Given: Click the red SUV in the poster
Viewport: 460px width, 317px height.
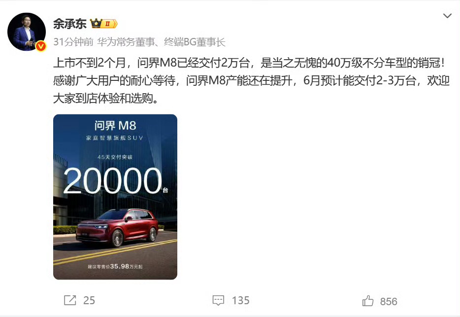Looking at the screenshot, I should [x=117, y=228].
